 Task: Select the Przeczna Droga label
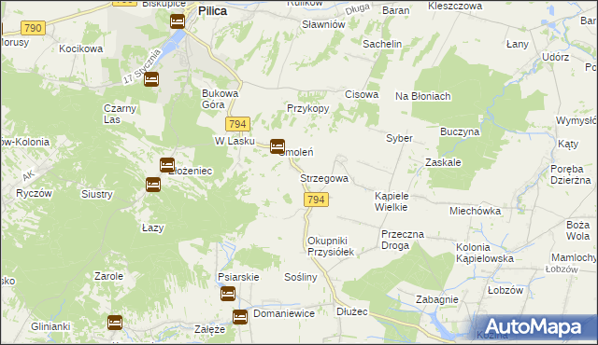click(x=403, y=240)
